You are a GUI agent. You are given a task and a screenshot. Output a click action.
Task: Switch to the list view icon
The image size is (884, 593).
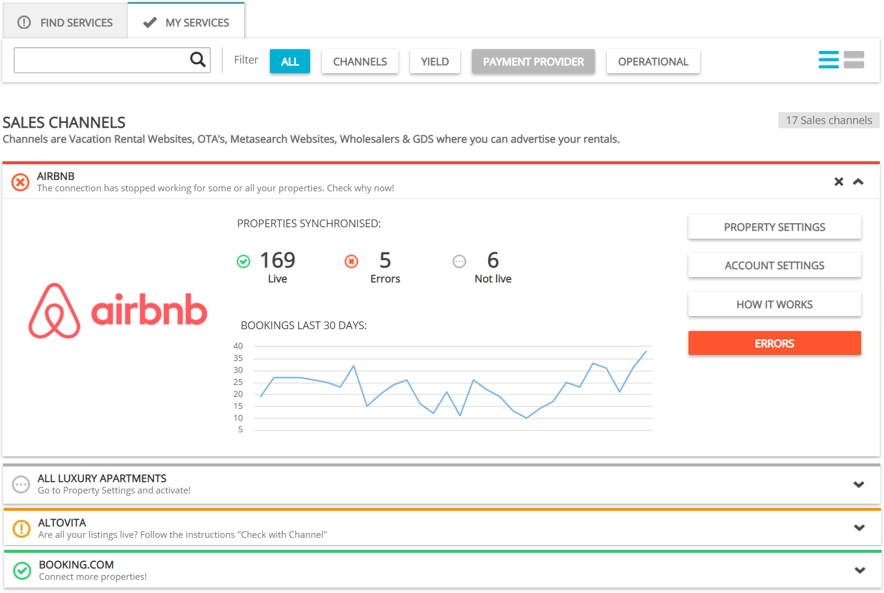(829, 60)
